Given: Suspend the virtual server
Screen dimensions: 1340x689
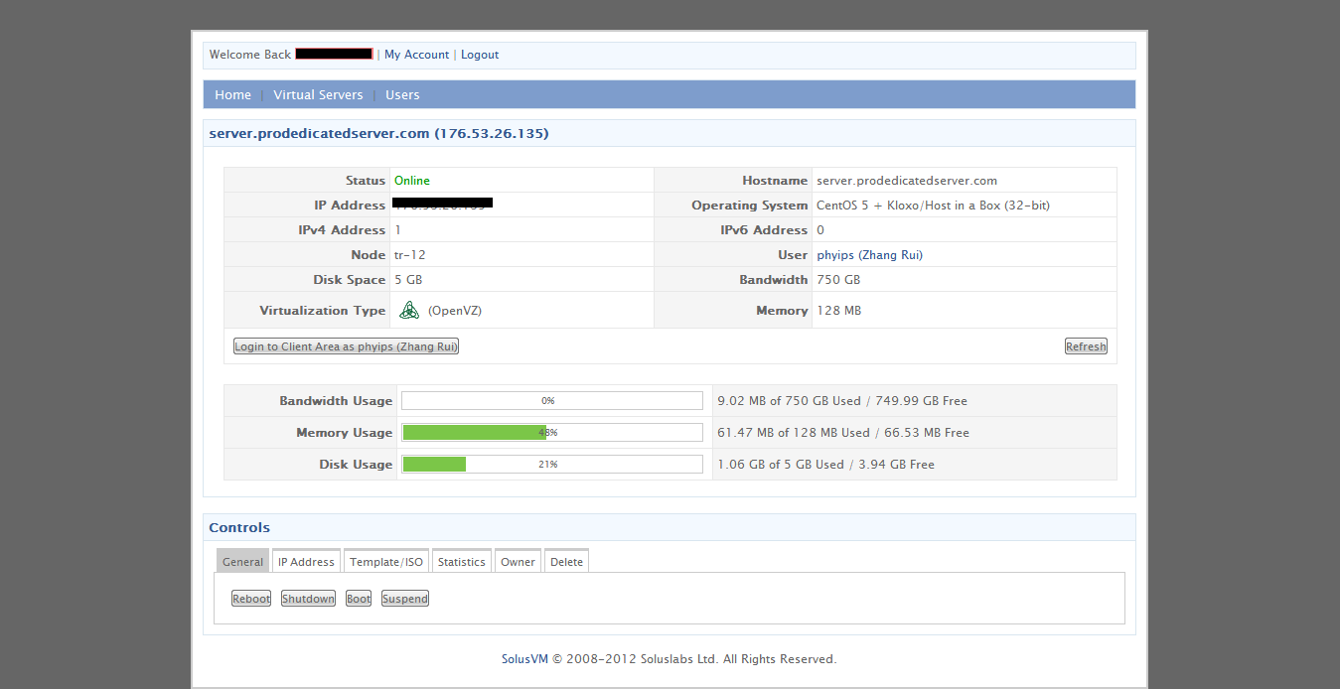Looking at the screenshot, I should [405, 599].
